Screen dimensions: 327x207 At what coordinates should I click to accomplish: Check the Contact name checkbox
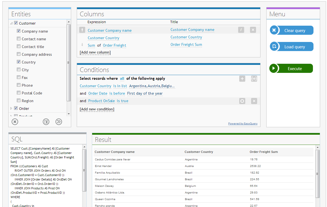18,39
